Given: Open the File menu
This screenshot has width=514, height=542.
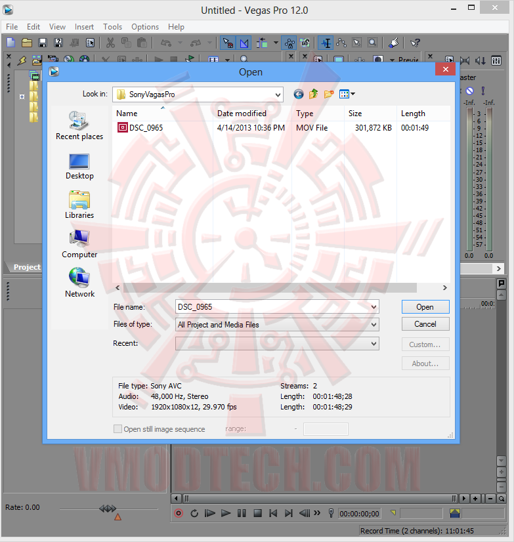Looking at the screenshot, I should click(x=12, y=27).
